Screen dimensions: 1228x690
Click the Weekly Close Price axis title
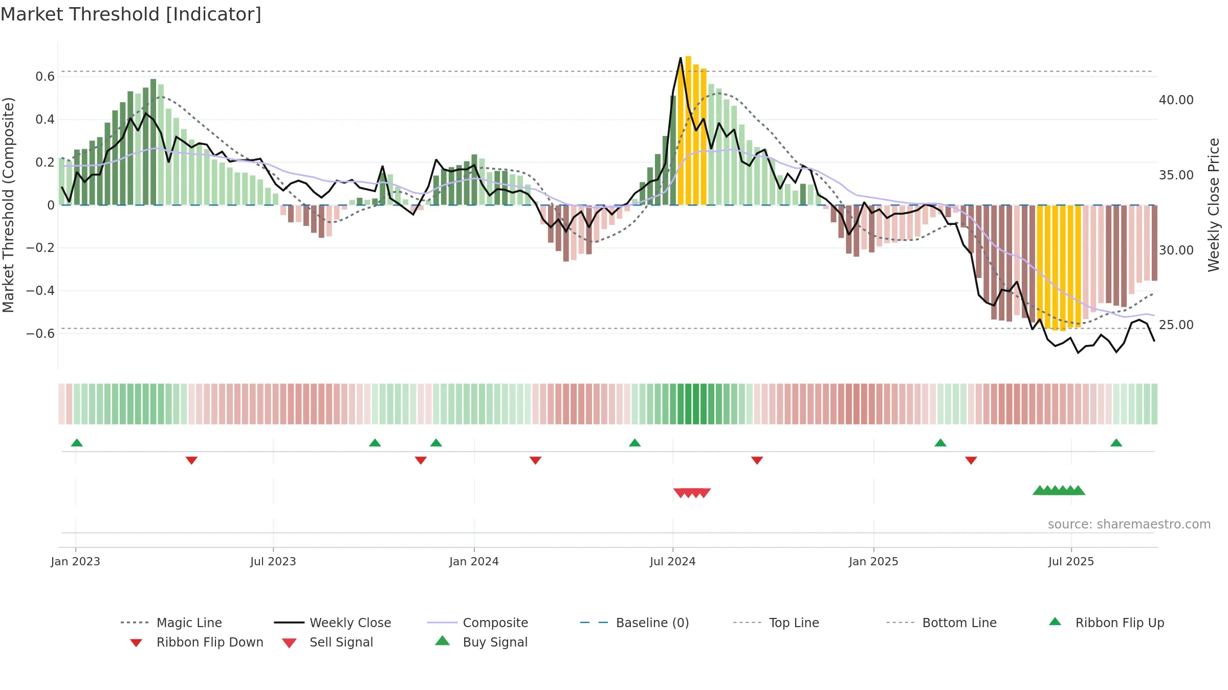point(1214,204)
